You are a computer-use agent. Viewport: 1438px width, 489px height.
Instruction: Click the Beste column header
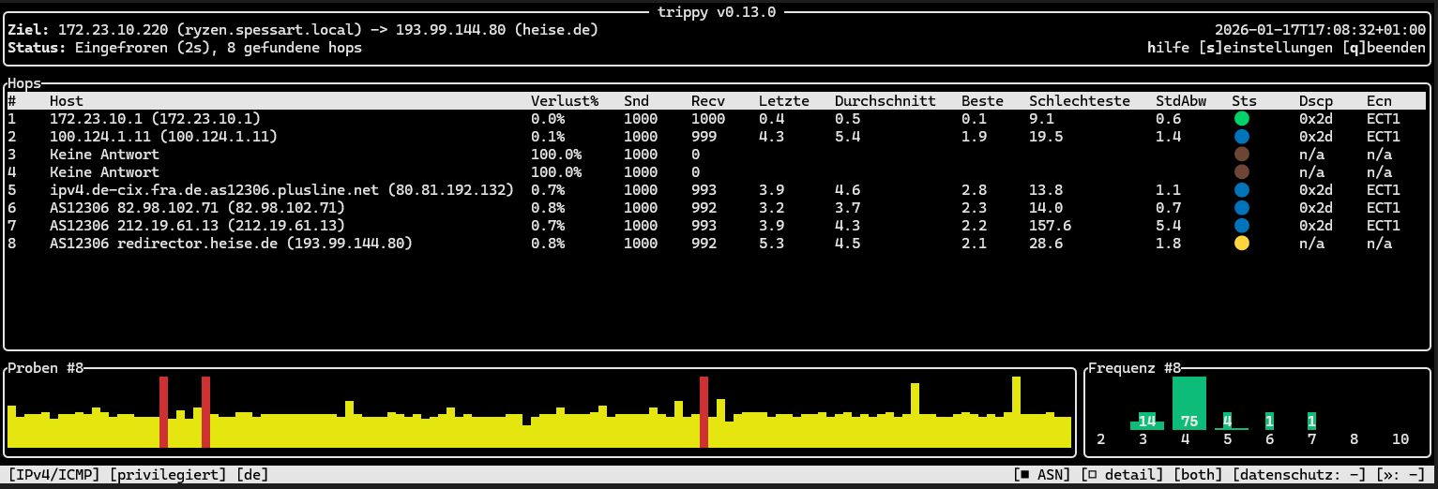tap(982, 101)
